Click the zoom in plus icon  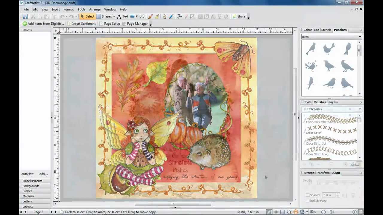coord(354,212)
